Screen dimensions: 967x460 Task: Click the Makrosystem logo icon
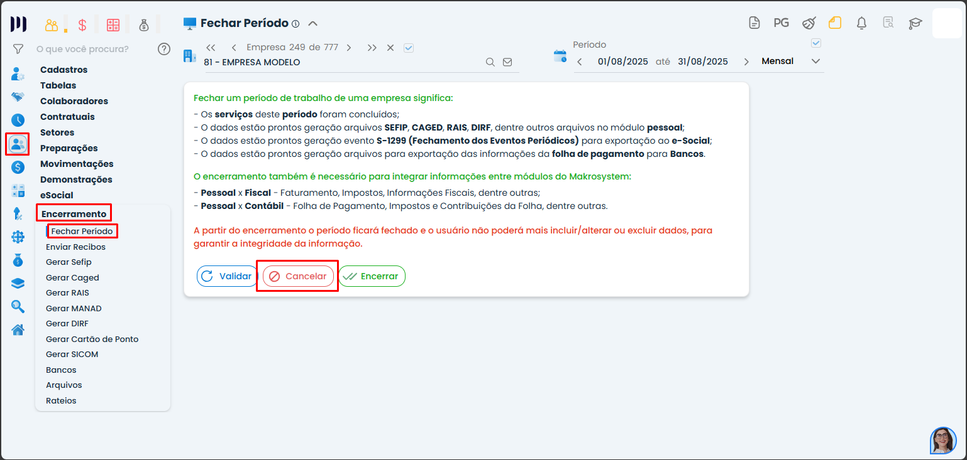pyautogui.click(x=18, y=24)
